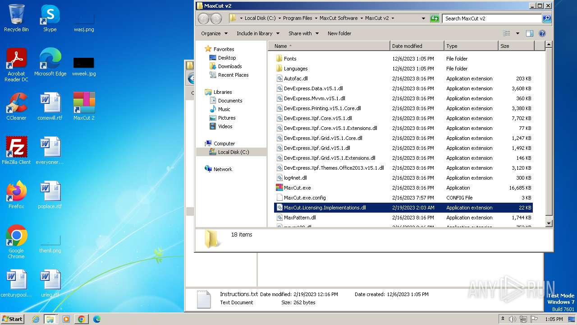Click the change view icon

pyautogui.click(x=507, y=33)
